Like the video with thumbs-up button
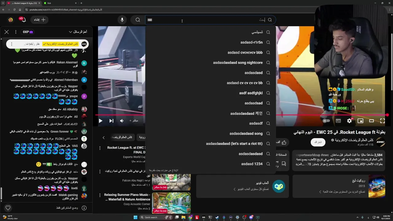 tap(284, 142)
